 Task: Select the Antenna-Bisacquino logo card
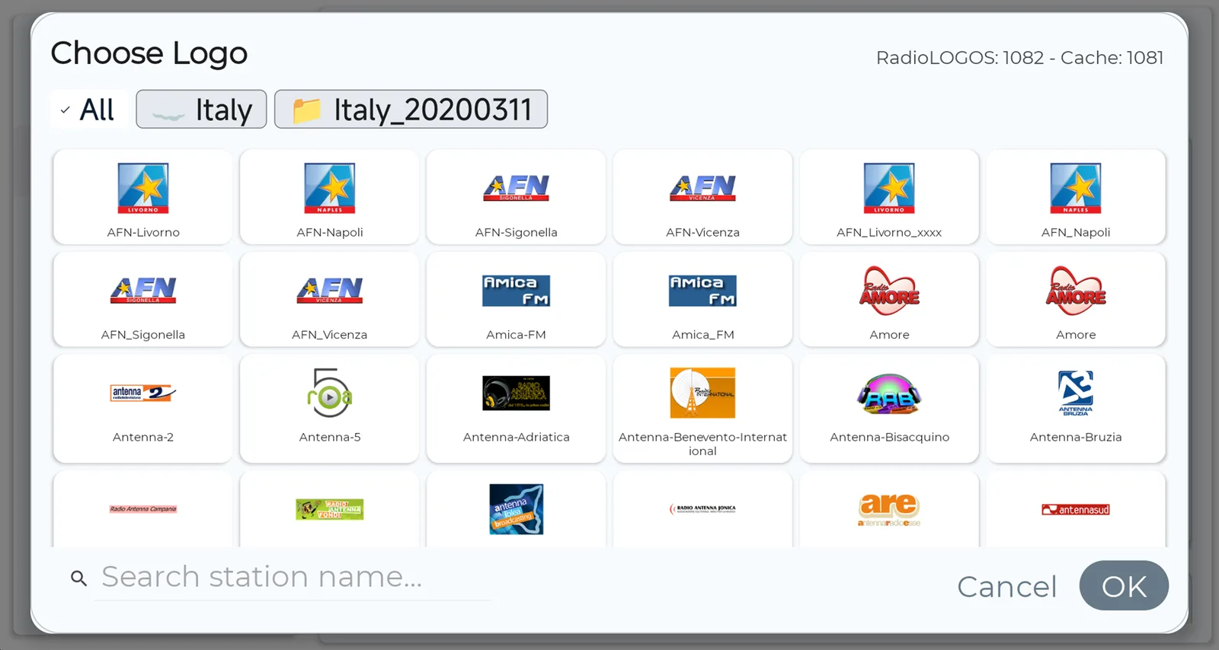point(889,408)
